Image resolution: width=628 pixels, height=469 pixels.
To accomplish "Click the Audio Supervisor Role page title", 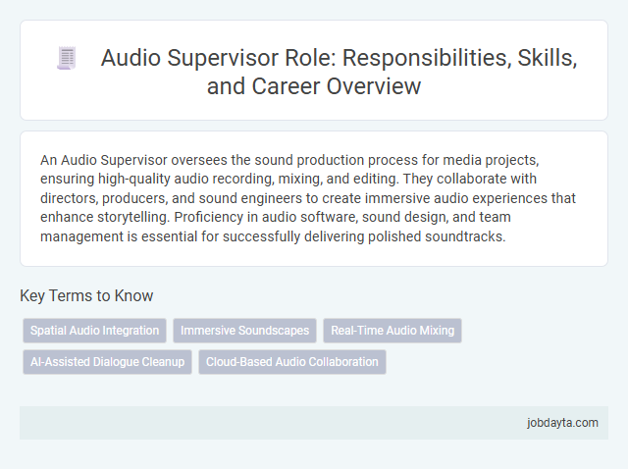I will point(339,72).
